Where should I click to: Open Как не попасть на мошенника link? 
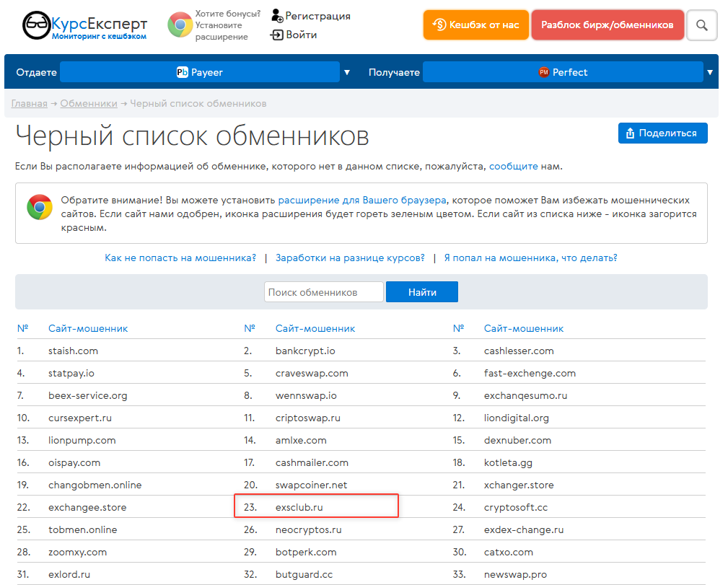pos(180,258)
